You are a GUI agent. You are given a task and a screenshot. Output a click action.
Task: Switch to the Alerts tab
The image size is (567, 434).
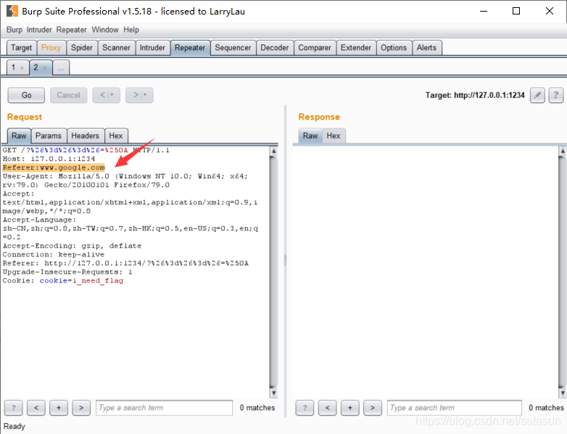point(426,48)
